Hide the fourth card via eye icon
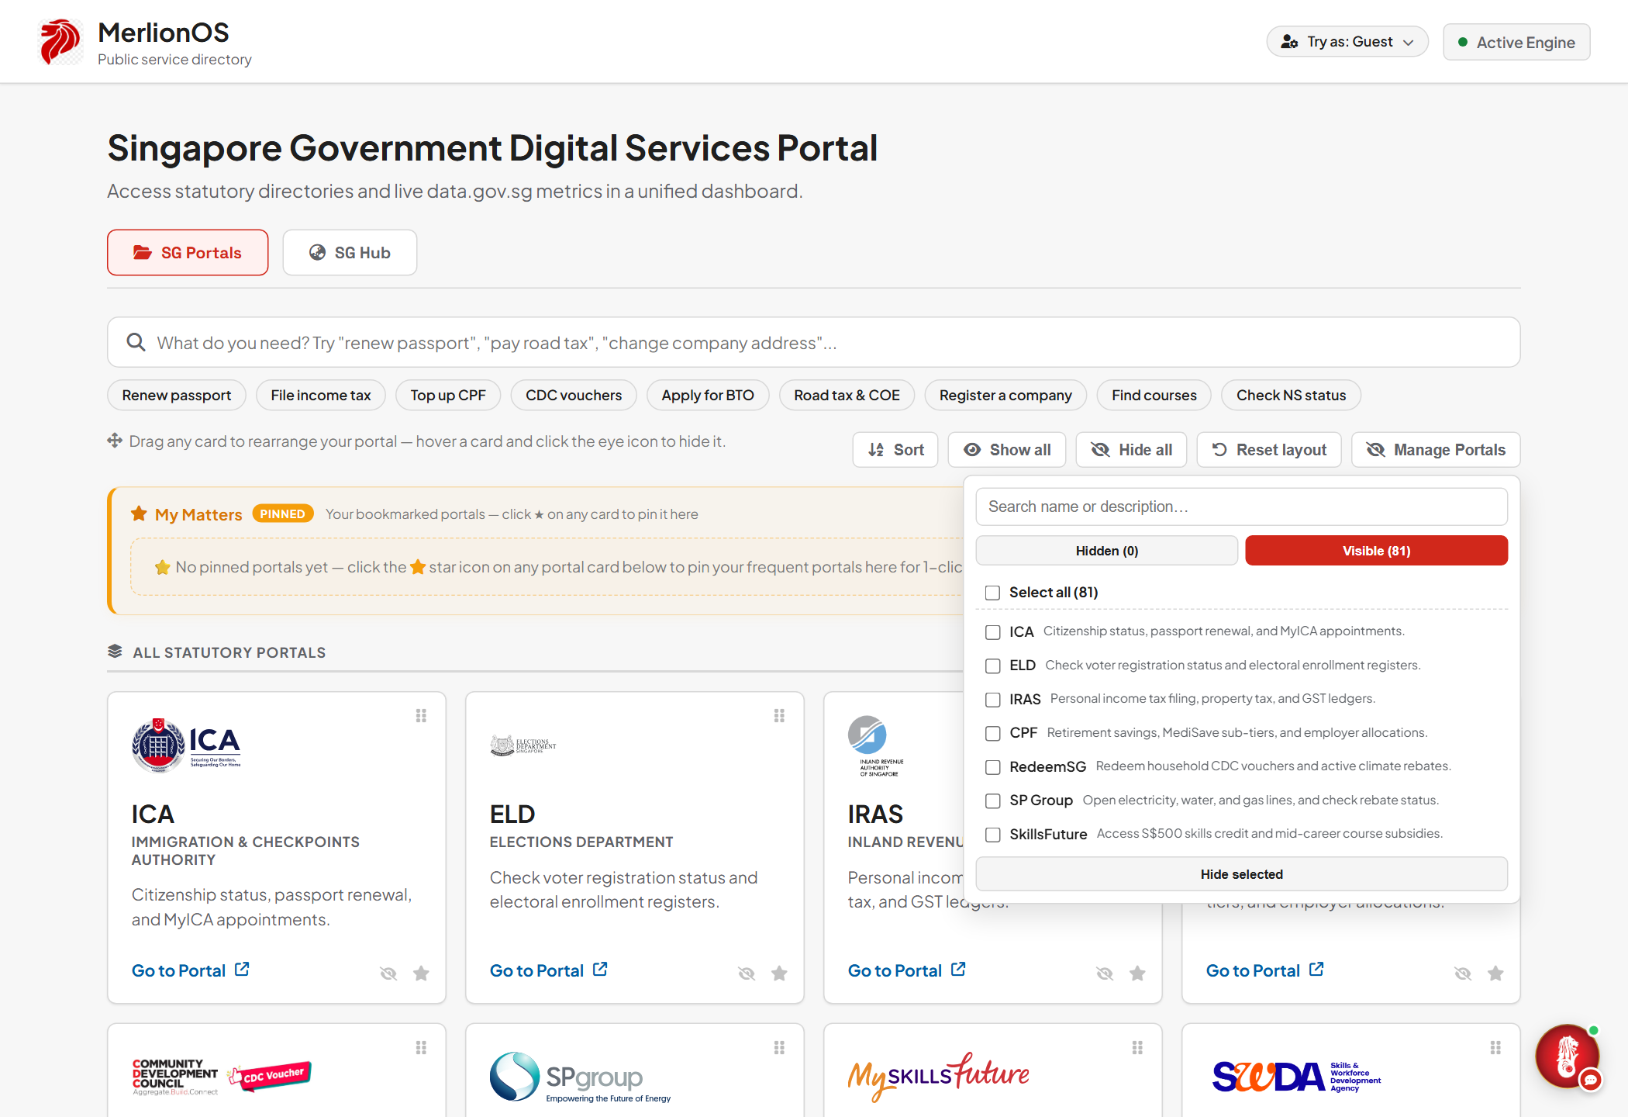1628x1117 pixels. point(1463,973)
